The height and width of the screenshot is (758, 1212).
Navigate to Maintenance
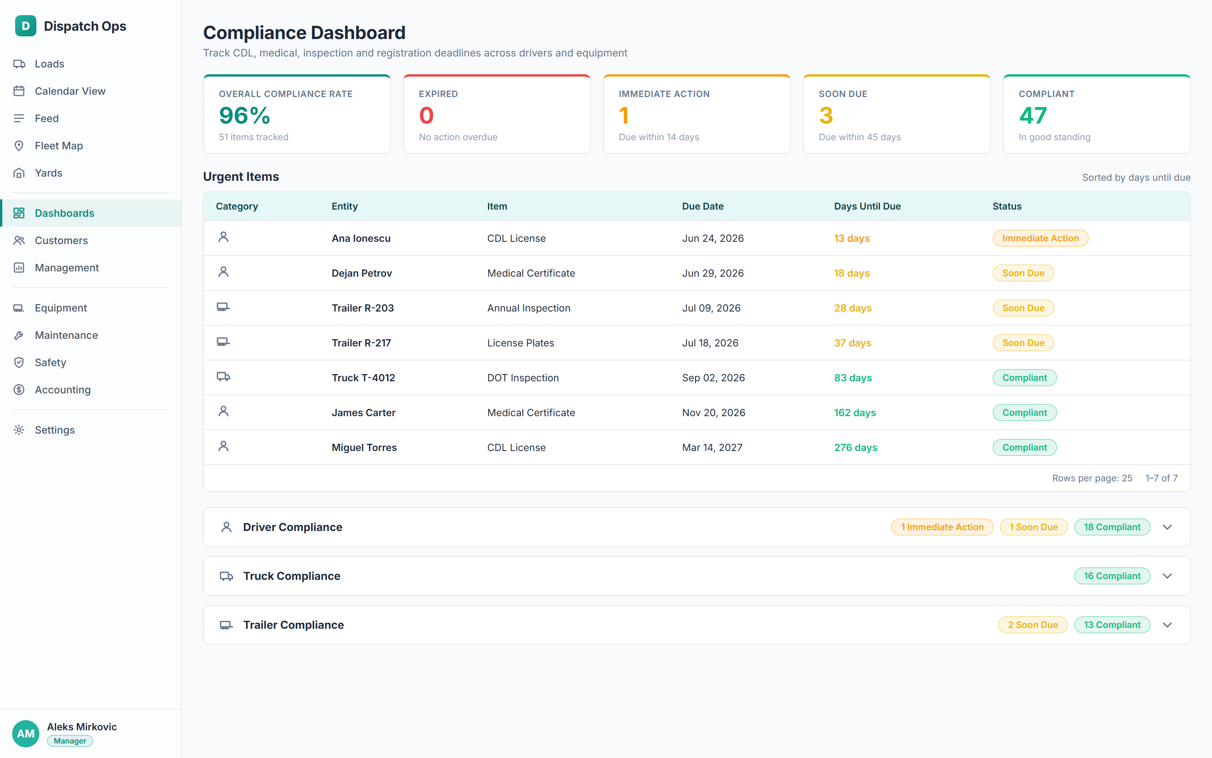[x=91, y=335]
